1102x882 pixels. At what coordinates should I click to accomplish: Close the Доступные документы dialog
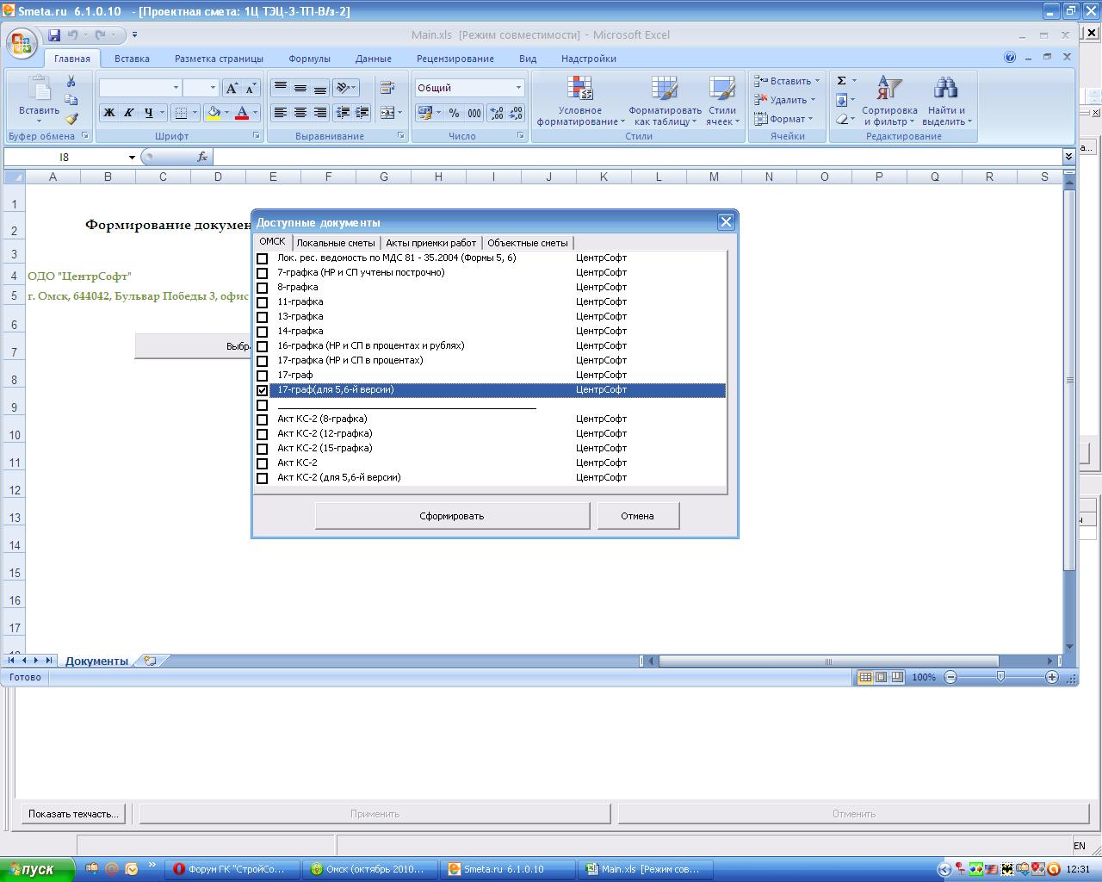726,222
